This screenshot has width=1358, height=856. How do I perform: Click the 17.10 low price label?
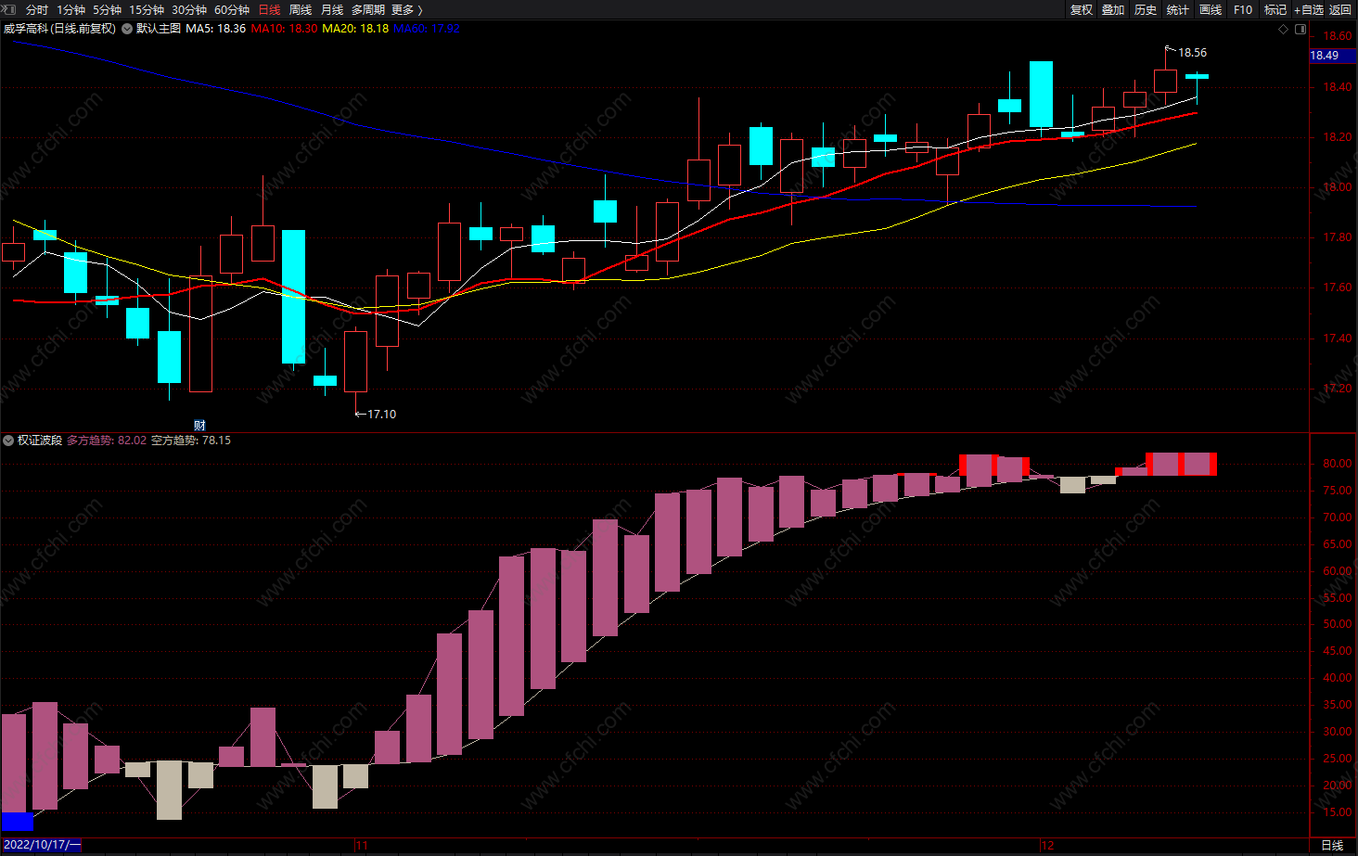[x=381, y=415]
